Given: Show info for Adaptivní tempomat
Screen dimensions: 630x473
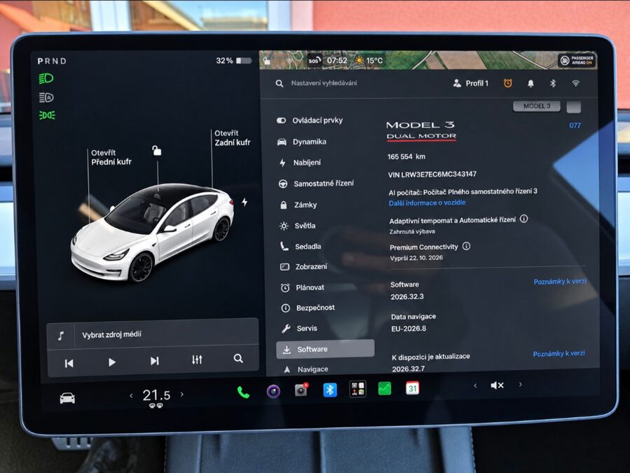Looking at the screenshot, I should pyautogui.click(x=523, y=219).
